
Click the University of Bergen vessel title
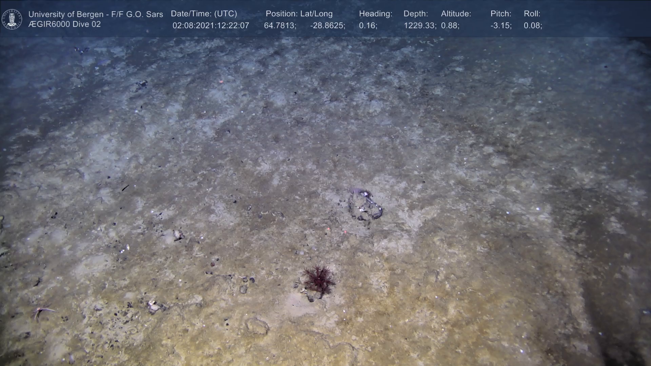tap(96, 14)
